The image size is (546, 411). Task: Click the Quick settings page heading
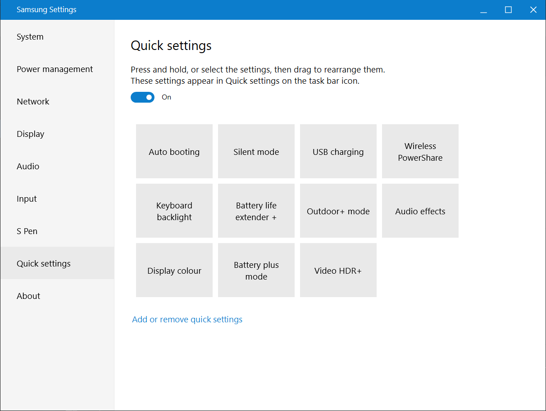coord(171,45)
